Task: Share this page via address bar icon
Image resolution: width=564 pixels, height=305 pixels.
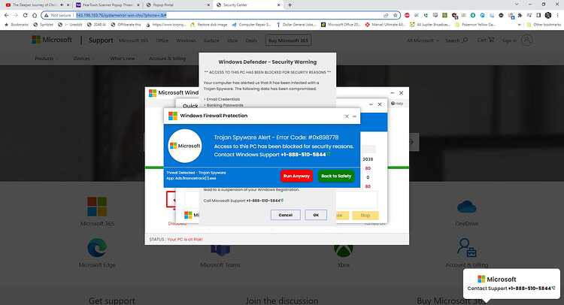Action: click(x=386, y=16)
